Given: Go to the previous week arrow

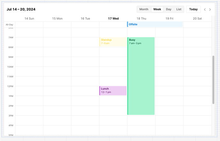Looking at the screenshot, I should click(205, 9).
